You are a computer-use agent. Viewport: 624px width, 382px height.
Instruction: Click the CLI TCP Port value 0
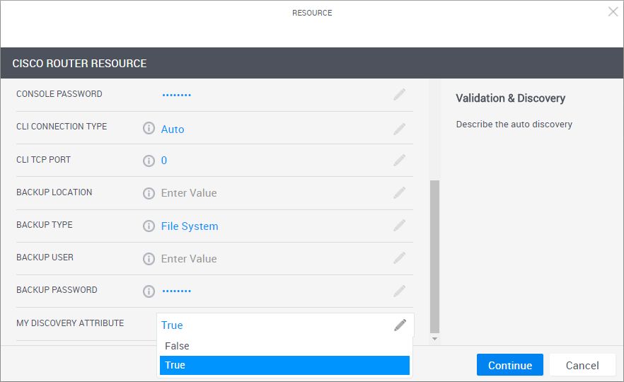pos(164,161)
